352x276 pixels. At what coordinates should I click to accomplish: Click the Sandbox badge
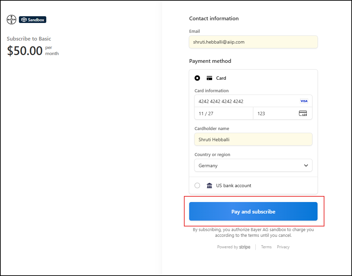[x=32, y=20]
